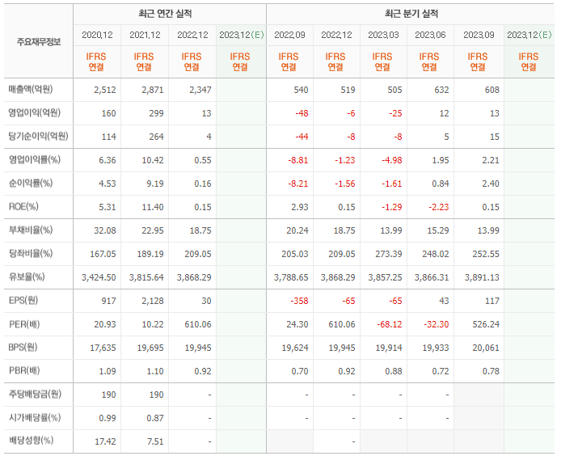Click the PER value 526.24
Viewport: 561px width, 456px height.
(486, 324)
